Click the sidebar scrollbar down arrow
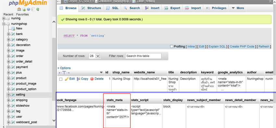Screen dimensions: 276x128 (54, 121)
